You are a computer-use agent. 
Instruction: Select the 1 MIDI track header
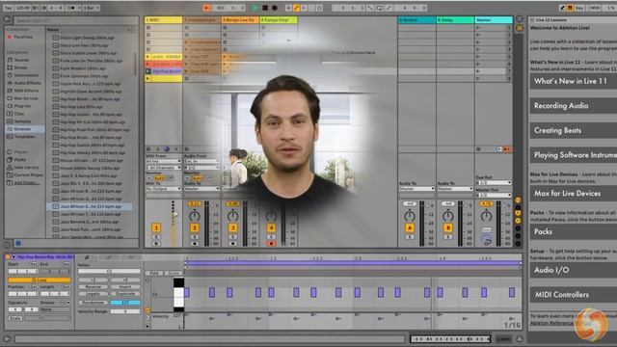(x=163, y=19)
